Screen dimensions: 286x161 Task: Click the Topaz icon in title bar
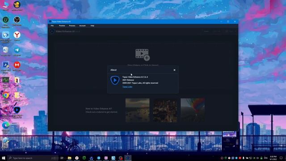(x=50, y=21)
